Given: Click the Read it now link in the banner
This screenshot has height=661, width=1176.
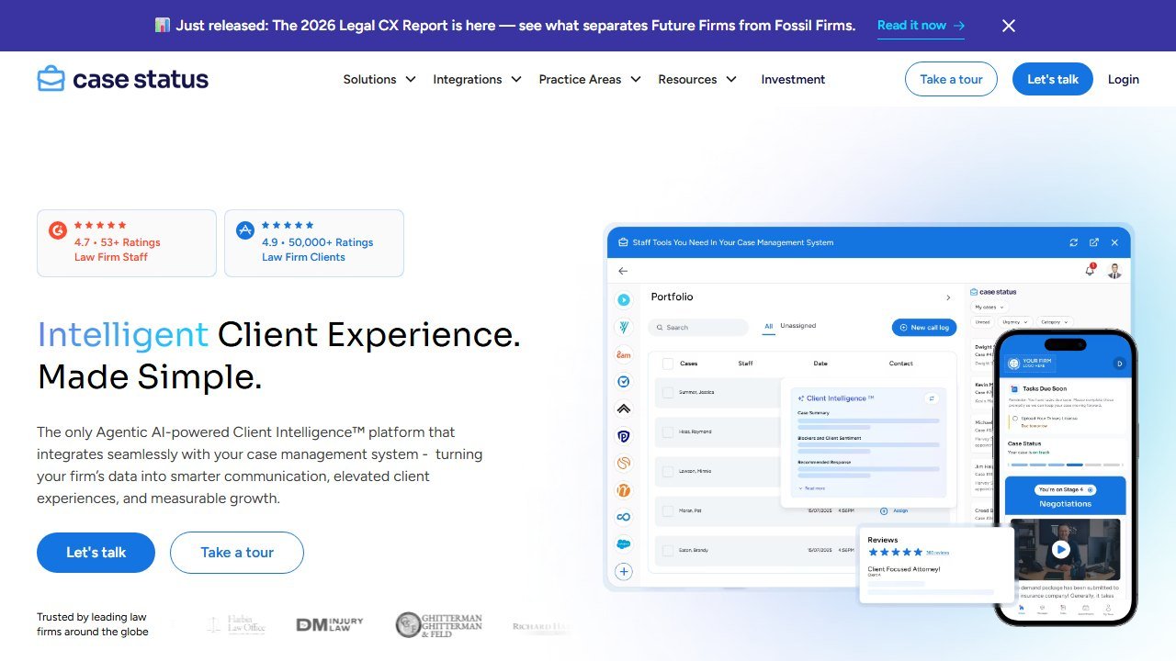Looking at the screenshot, I should (921, 26).
